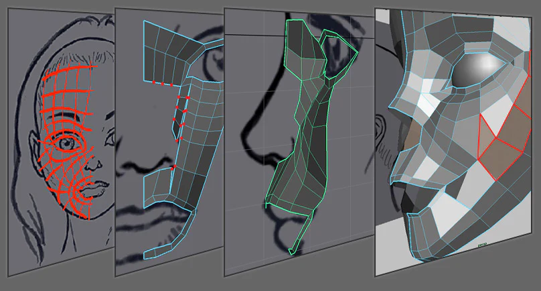The width and height of the screenshot is (541, 291).
Task: Select the blue wireframe mesh panel
Action: [x=169, y=142]
